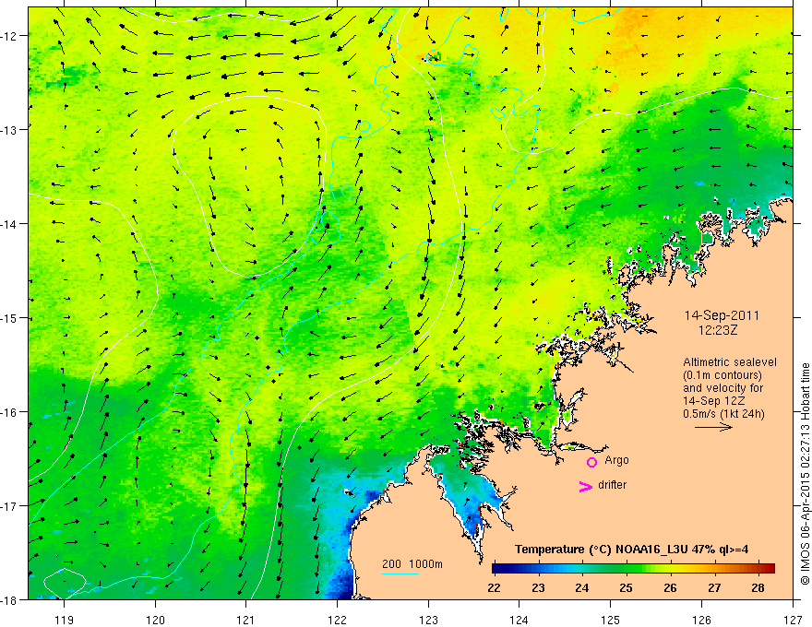Click longitude label 122 on bottom axis

[x=337, y=620]
